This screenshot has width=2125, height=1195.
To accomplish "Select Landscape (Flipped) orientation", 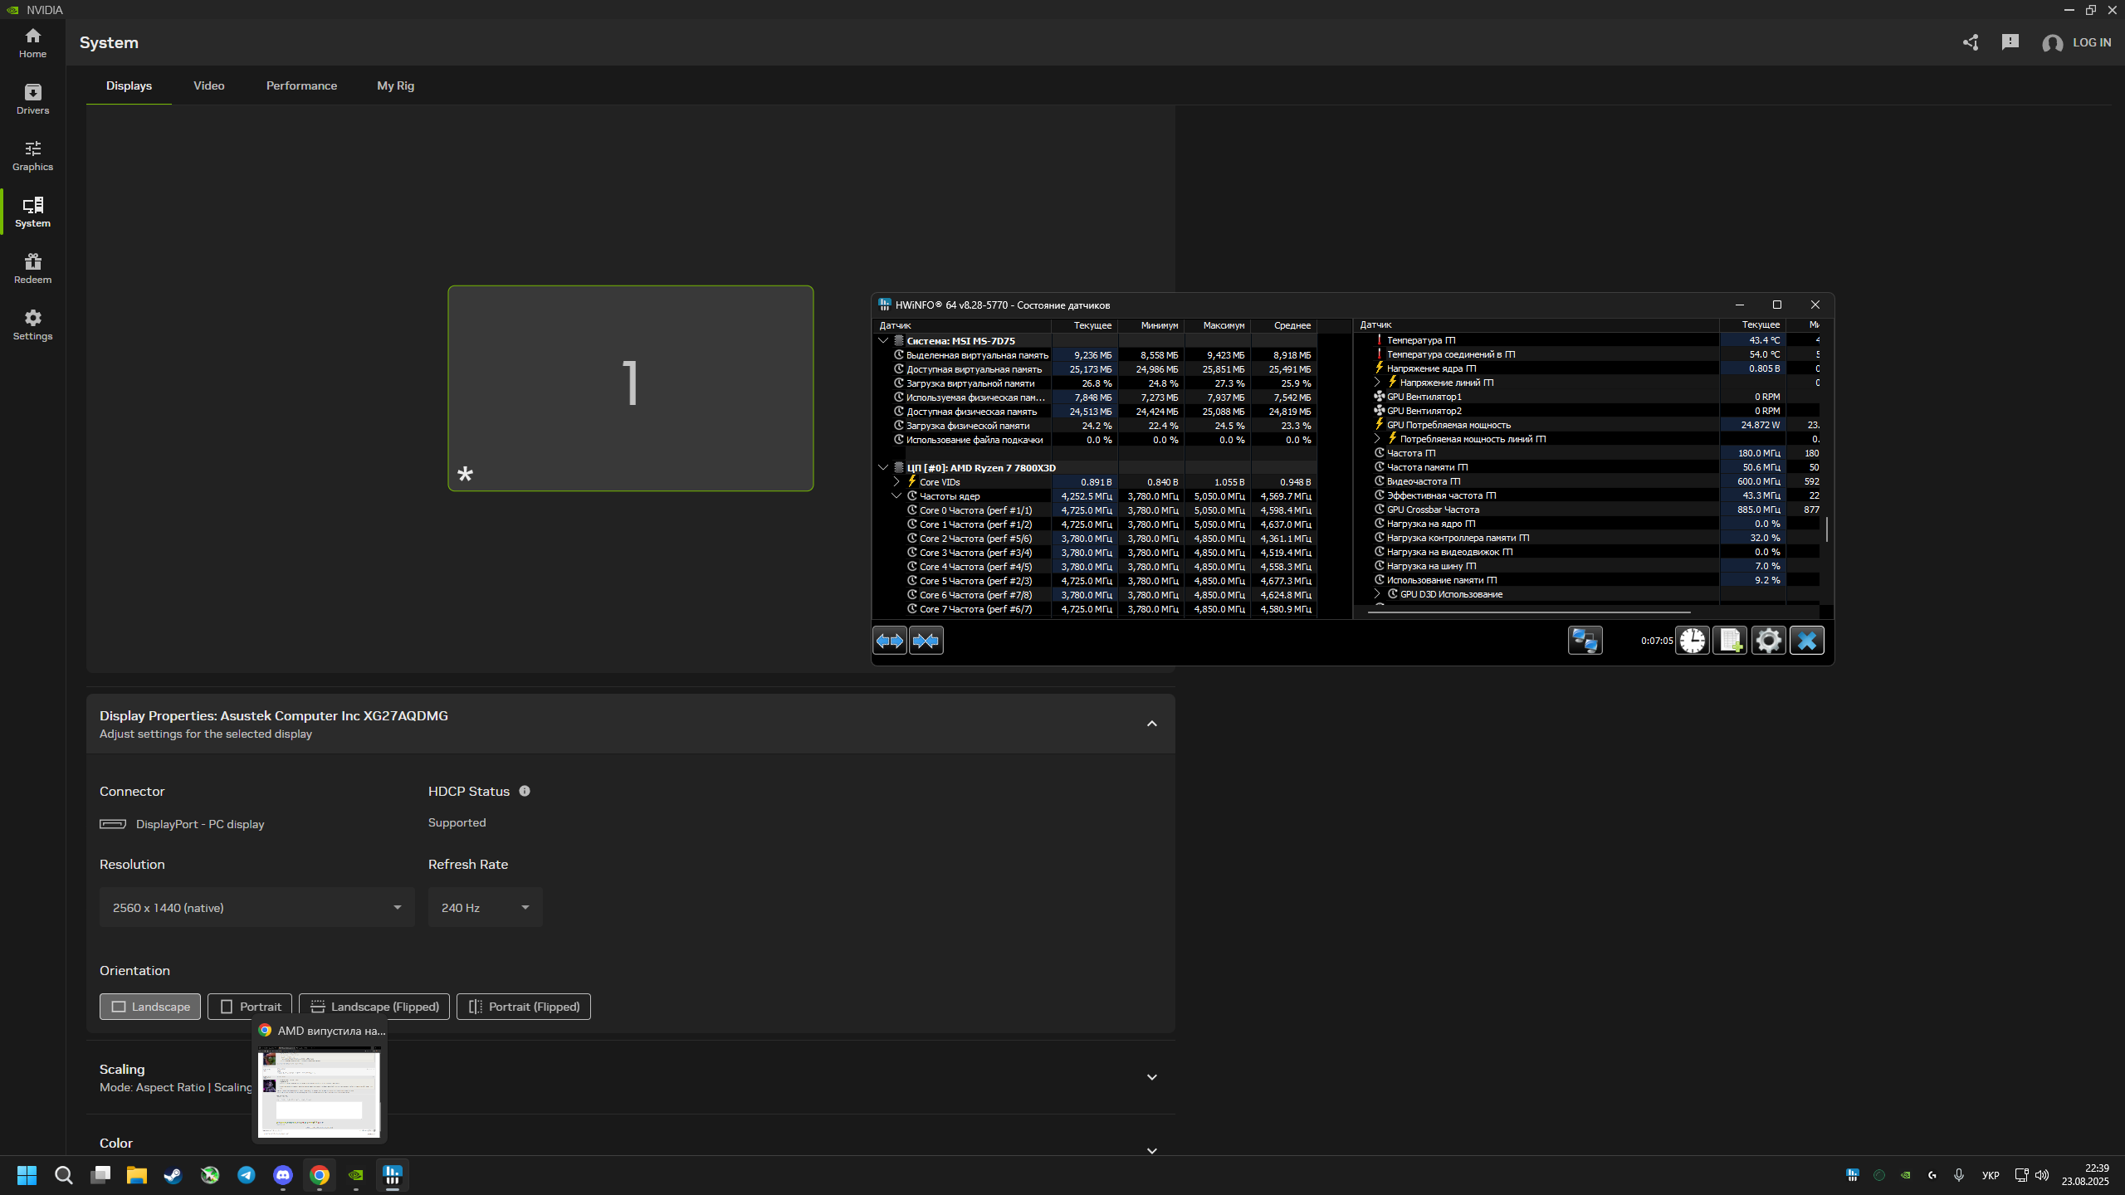I will coord(374,1007).
